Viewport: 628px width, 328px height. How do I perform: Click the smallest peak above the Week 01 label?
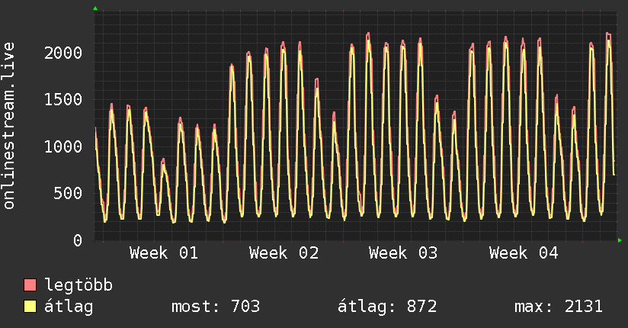[x=163, y=160]
